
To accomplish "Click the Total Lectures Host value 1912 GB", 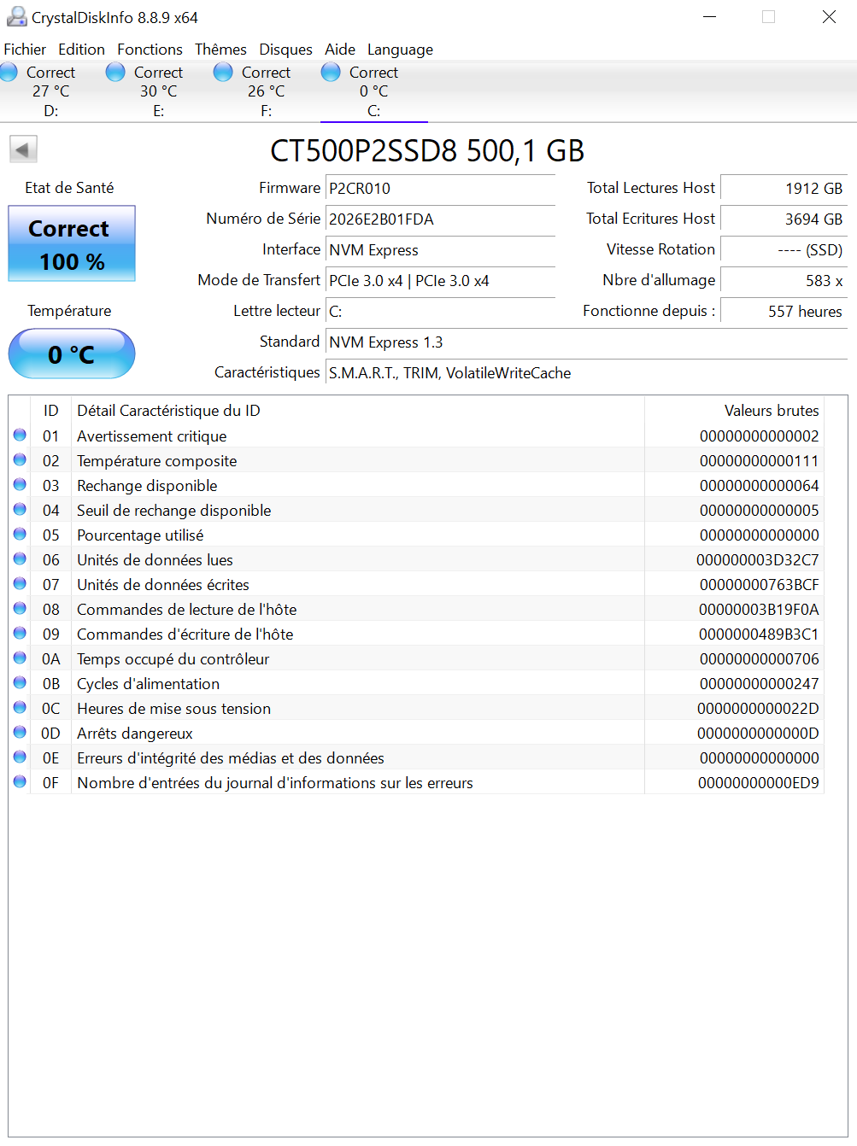I will click(x=784, y=189).
